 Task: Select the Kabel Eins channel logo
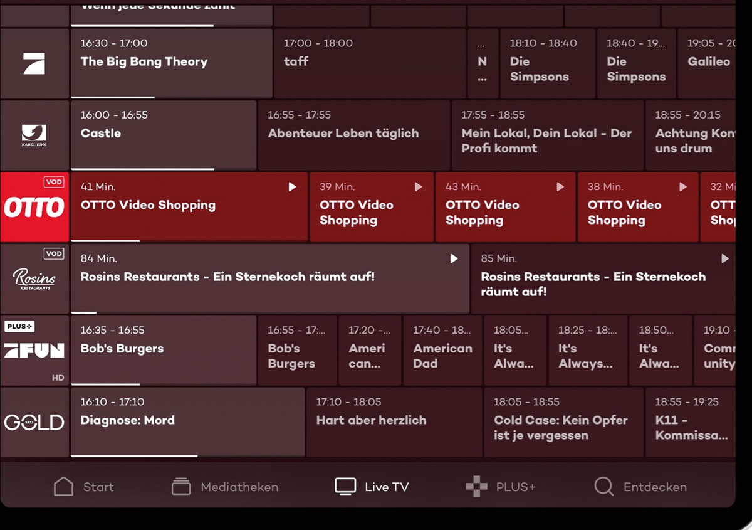tap(34, 135)
